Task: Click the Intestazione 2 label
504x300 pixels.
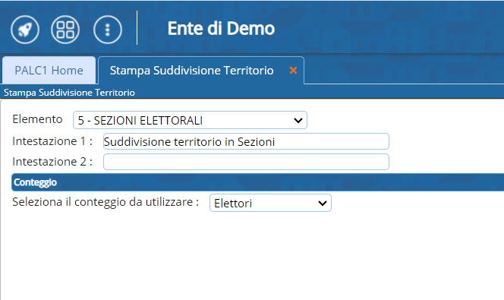Action: click(52, 162)
